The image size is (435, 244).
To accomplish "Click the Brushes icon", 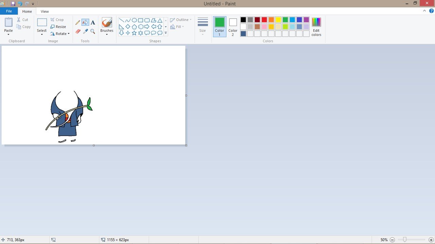I will click(x=107, y=22).
